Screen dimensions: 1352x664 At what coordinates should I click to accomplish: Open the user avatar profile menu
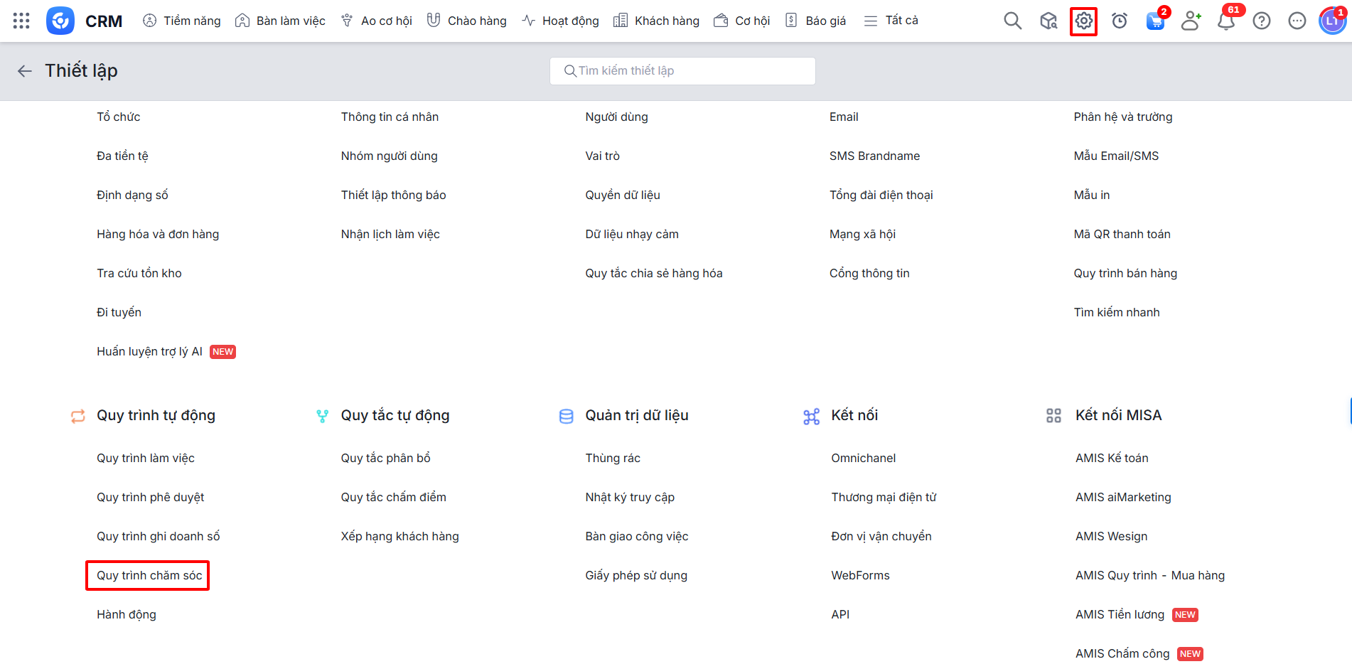tap(1331, 21)
